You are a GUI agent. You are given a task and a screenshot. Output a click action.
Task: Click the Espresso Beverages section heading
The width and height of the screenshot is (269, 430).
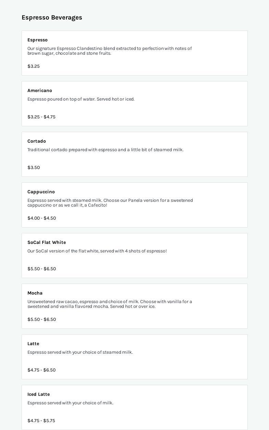[x=52, y=17]
